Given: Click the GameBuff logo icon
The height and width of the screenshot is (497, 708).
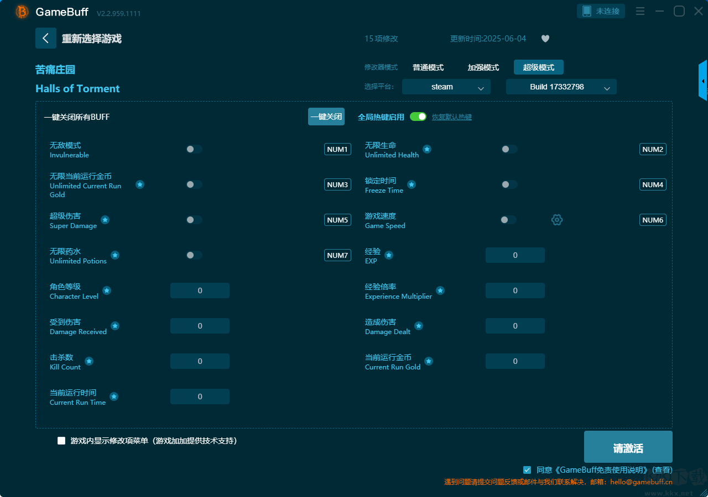Looking at the screenshot, I should coord(22,12).
